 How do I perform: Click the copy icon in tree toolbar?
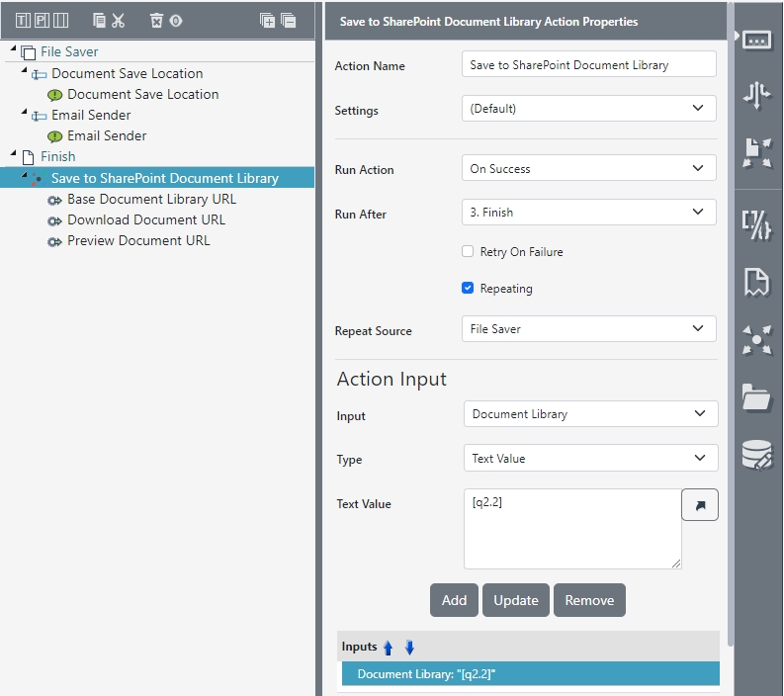tap(99, 21)
